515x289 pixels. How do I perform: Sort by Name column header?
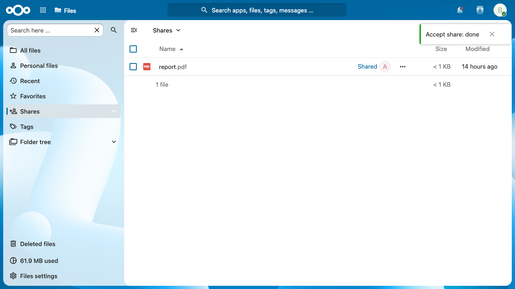coord(171,49)
